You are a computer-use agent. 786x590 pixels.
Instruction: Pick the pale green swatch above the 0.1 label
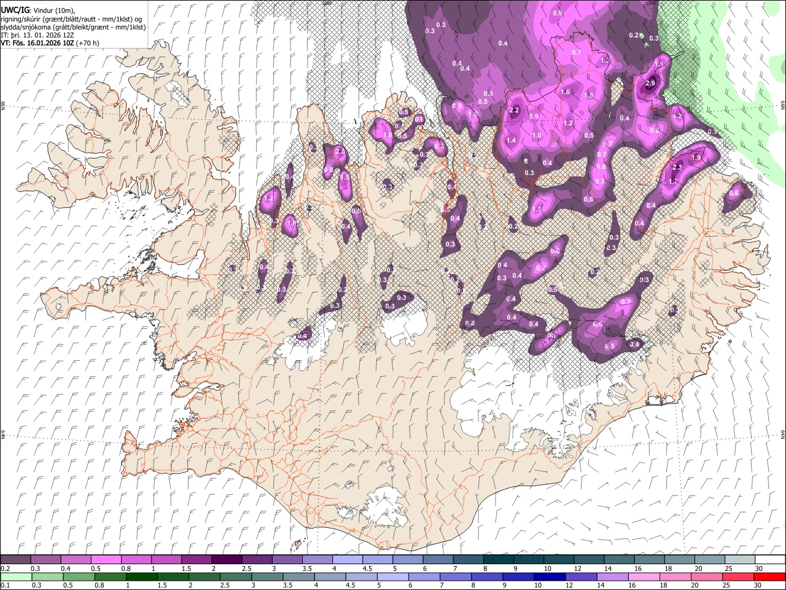pyautogui.click(x=16, y=577)
